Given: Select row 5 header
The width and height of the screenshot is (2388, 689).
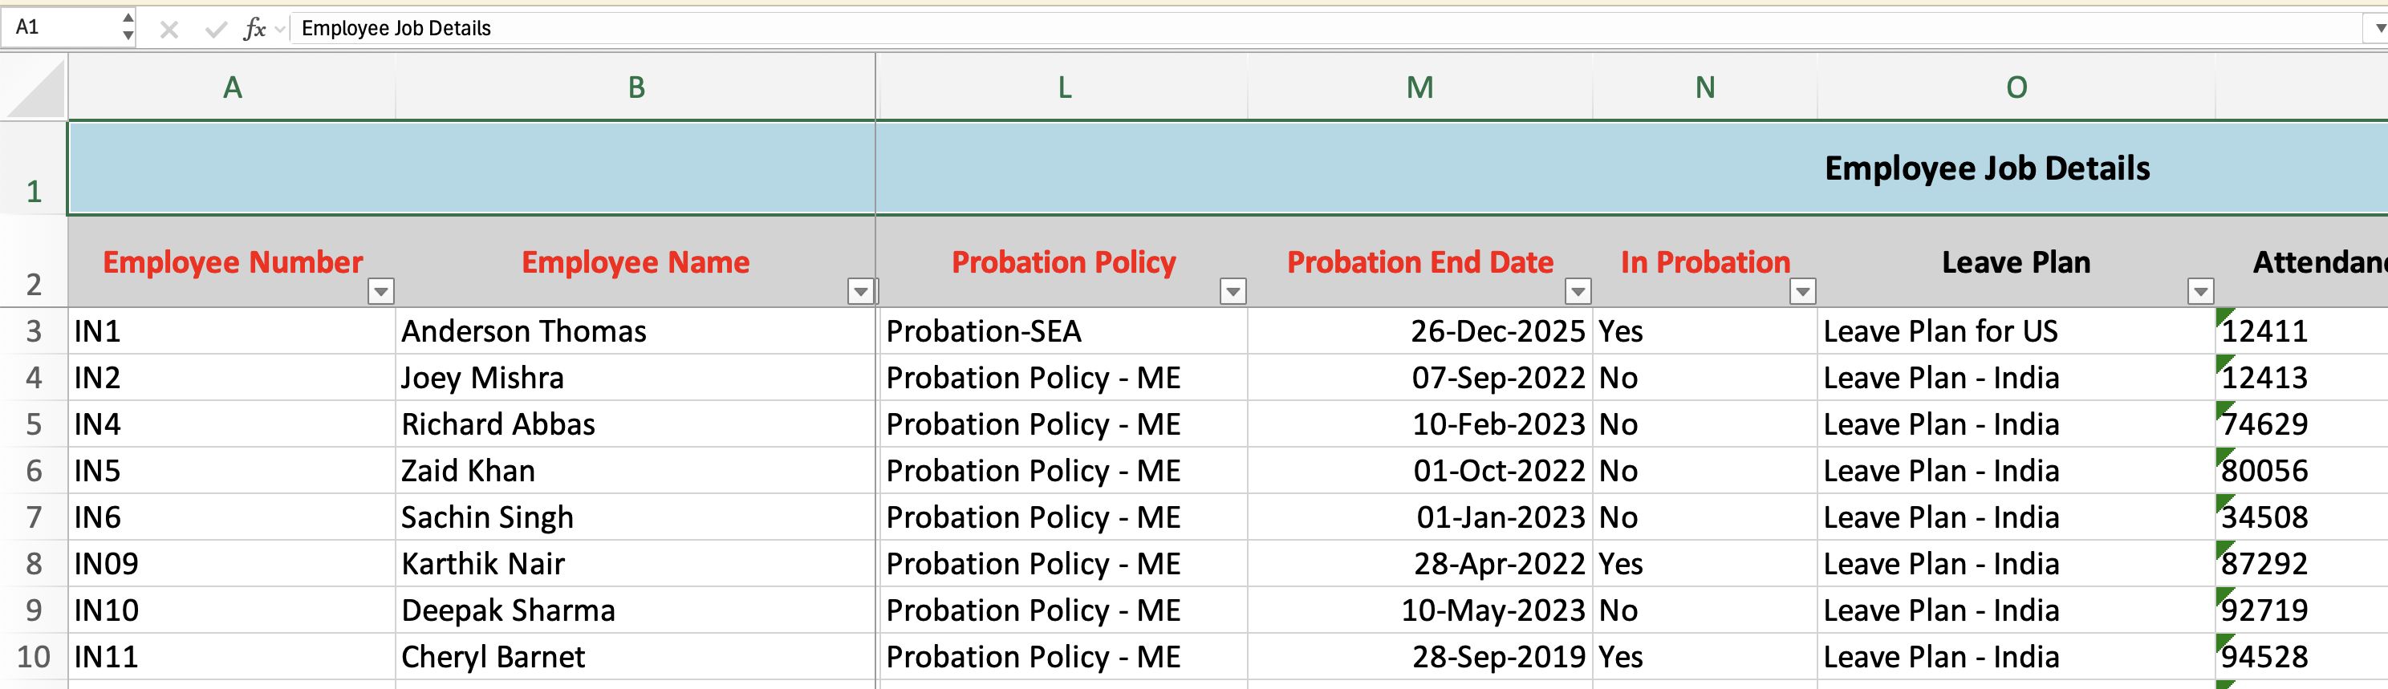Looking at the screenshot, I should (34, 425).
